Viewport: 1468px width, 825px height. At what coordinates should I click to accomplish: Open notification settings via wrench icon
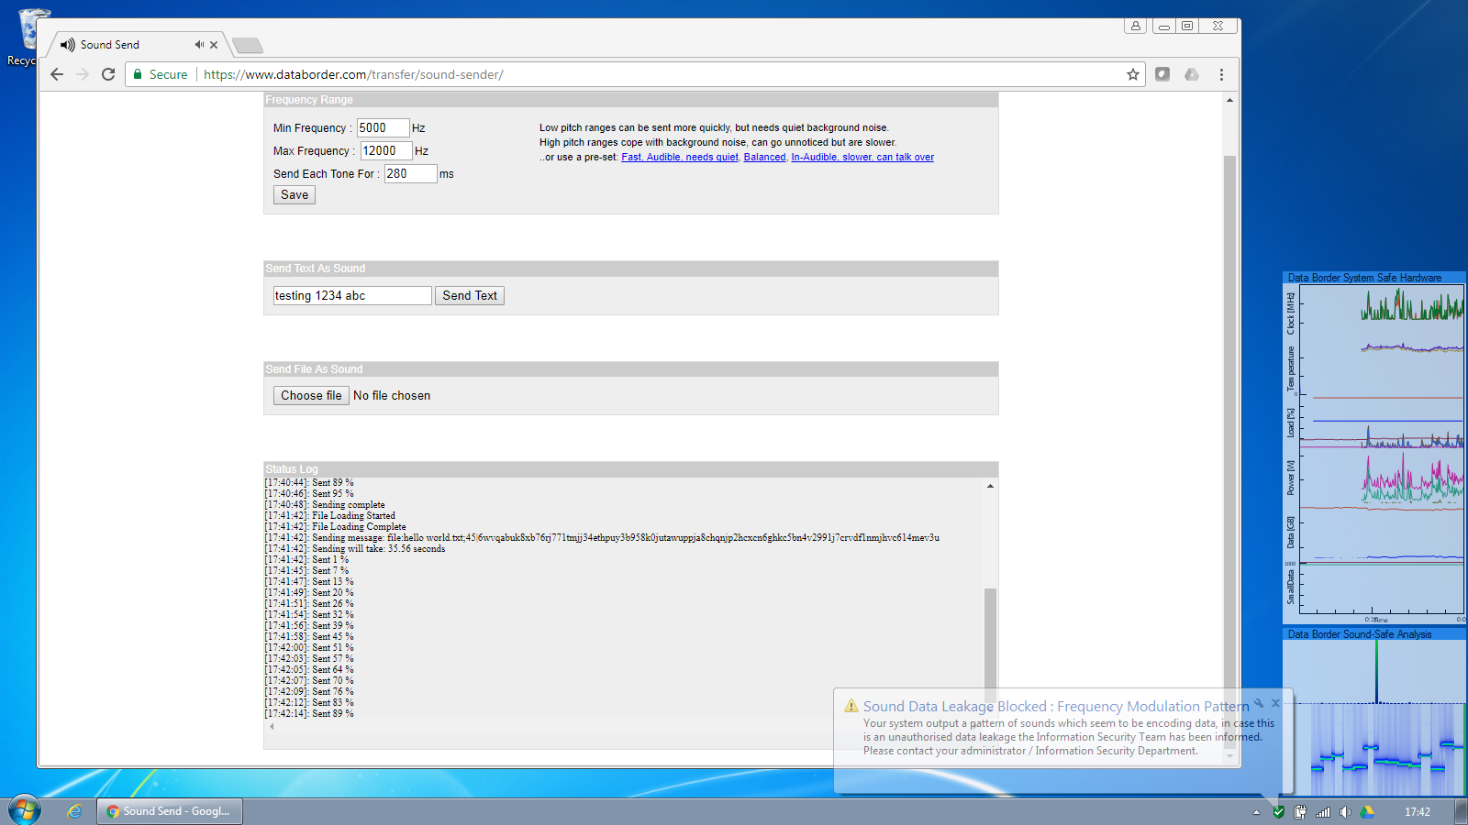coord(1259,703)
